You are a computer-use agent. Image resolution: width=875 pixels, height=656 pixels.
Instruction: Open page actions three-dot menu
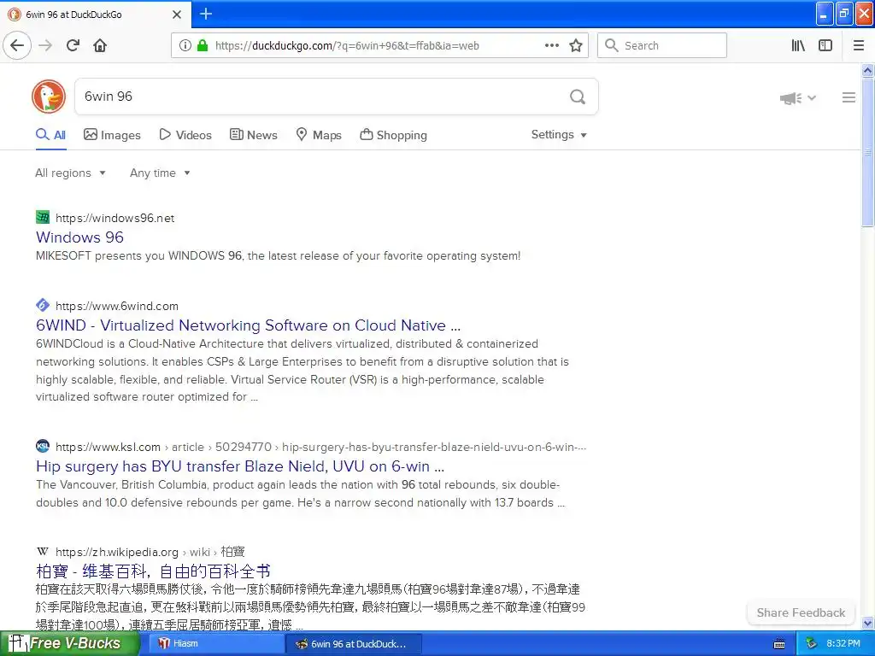tap(551, 46)
